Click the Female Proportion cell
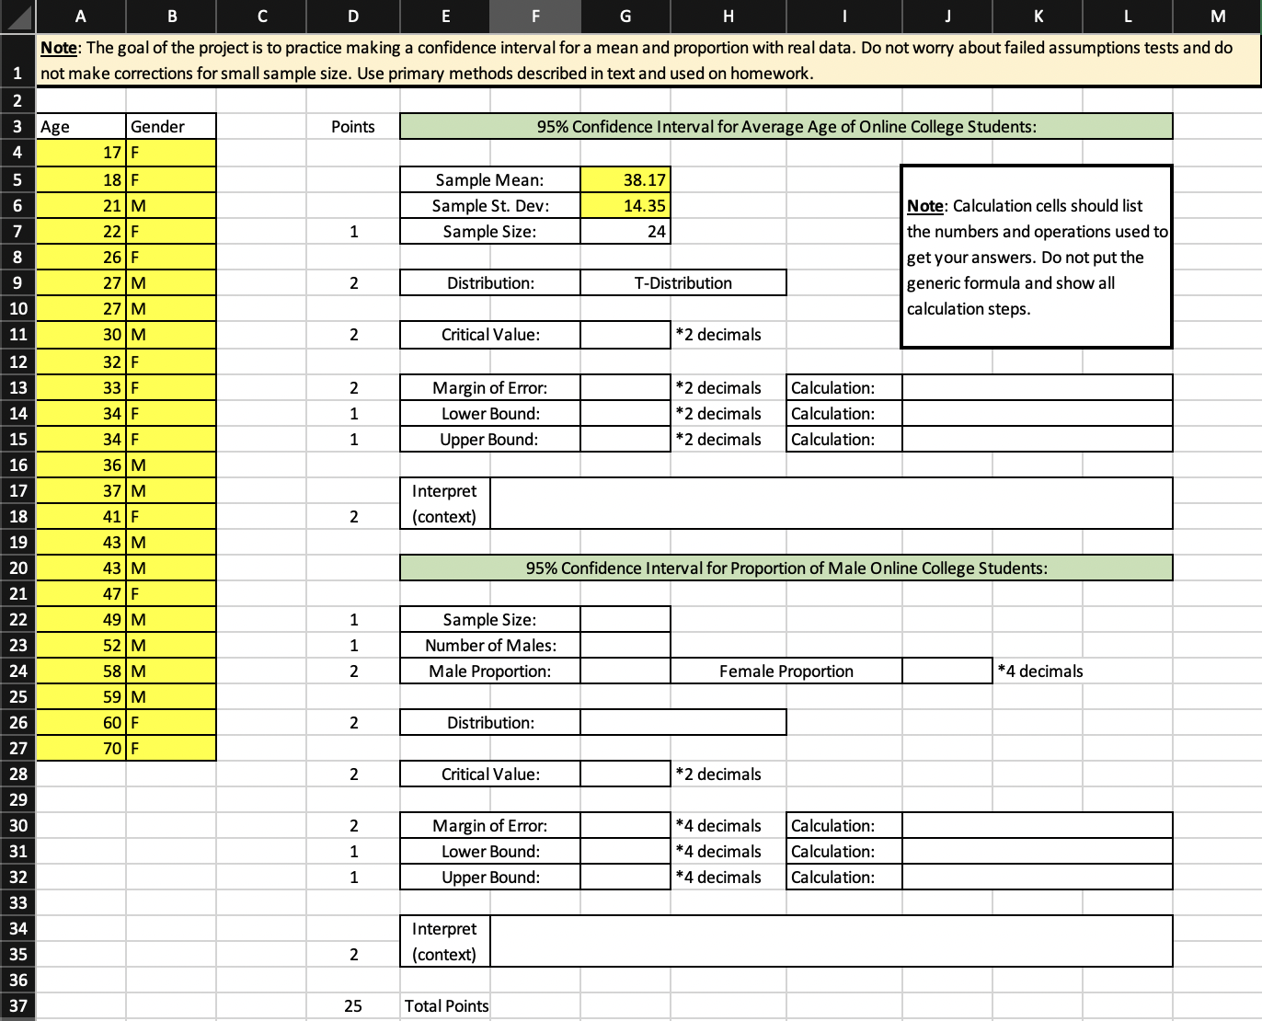 pos(786,671)
